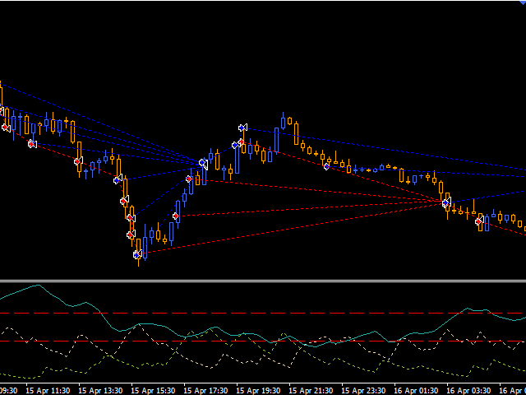This screenshot has width=526, height=395.
Task: Click the 15 Apr 11:30 time label
Action: click(x=50, y=390)
